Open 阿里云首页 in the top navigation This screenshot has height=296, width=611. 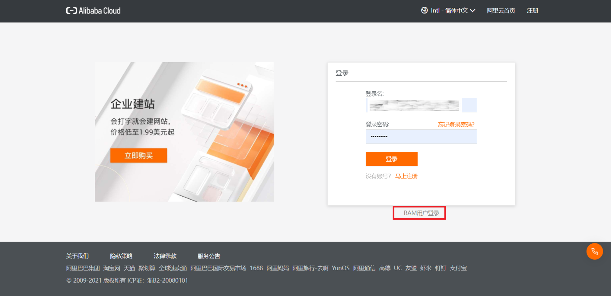pyautogui.click(x=501, y=11)
